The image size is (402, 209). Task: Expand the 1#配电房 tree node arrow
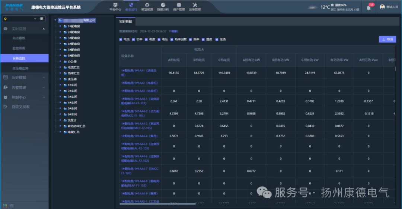pyautogui.click(x=60, y=26)
